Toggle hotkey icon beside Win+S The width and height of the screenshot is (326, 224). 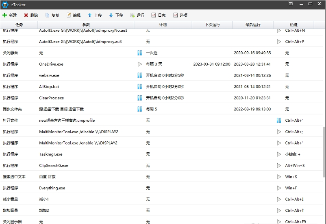pyautogui.click(x=279, y=176)
